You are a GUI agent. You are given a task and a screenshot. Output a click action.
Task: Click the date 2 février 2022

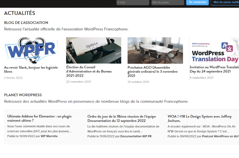(x=13, y=78)
